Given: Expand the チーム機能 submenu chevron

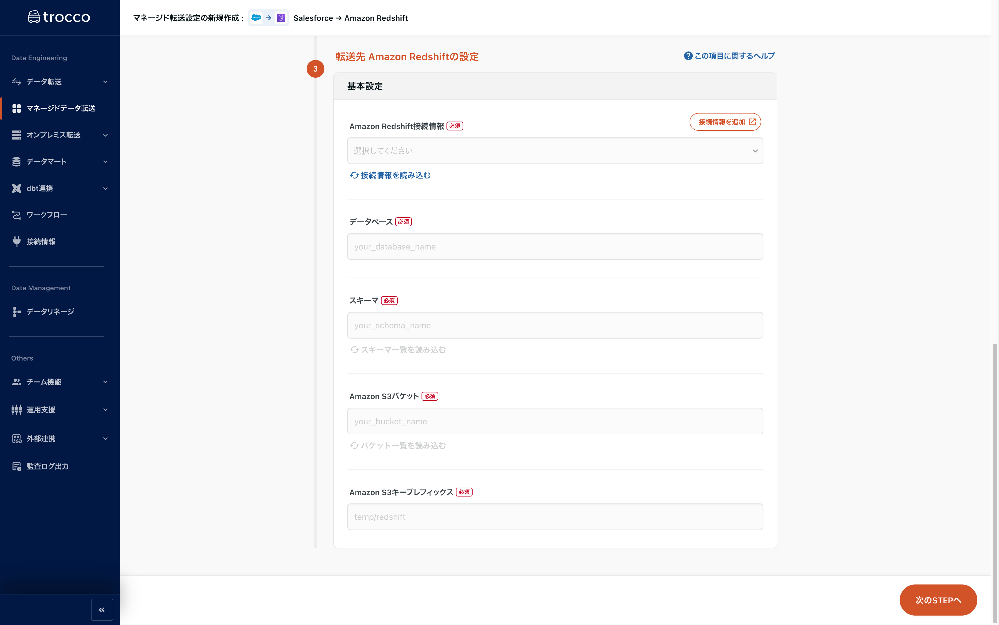Looking at the screenshot, I should click(105, 382).
